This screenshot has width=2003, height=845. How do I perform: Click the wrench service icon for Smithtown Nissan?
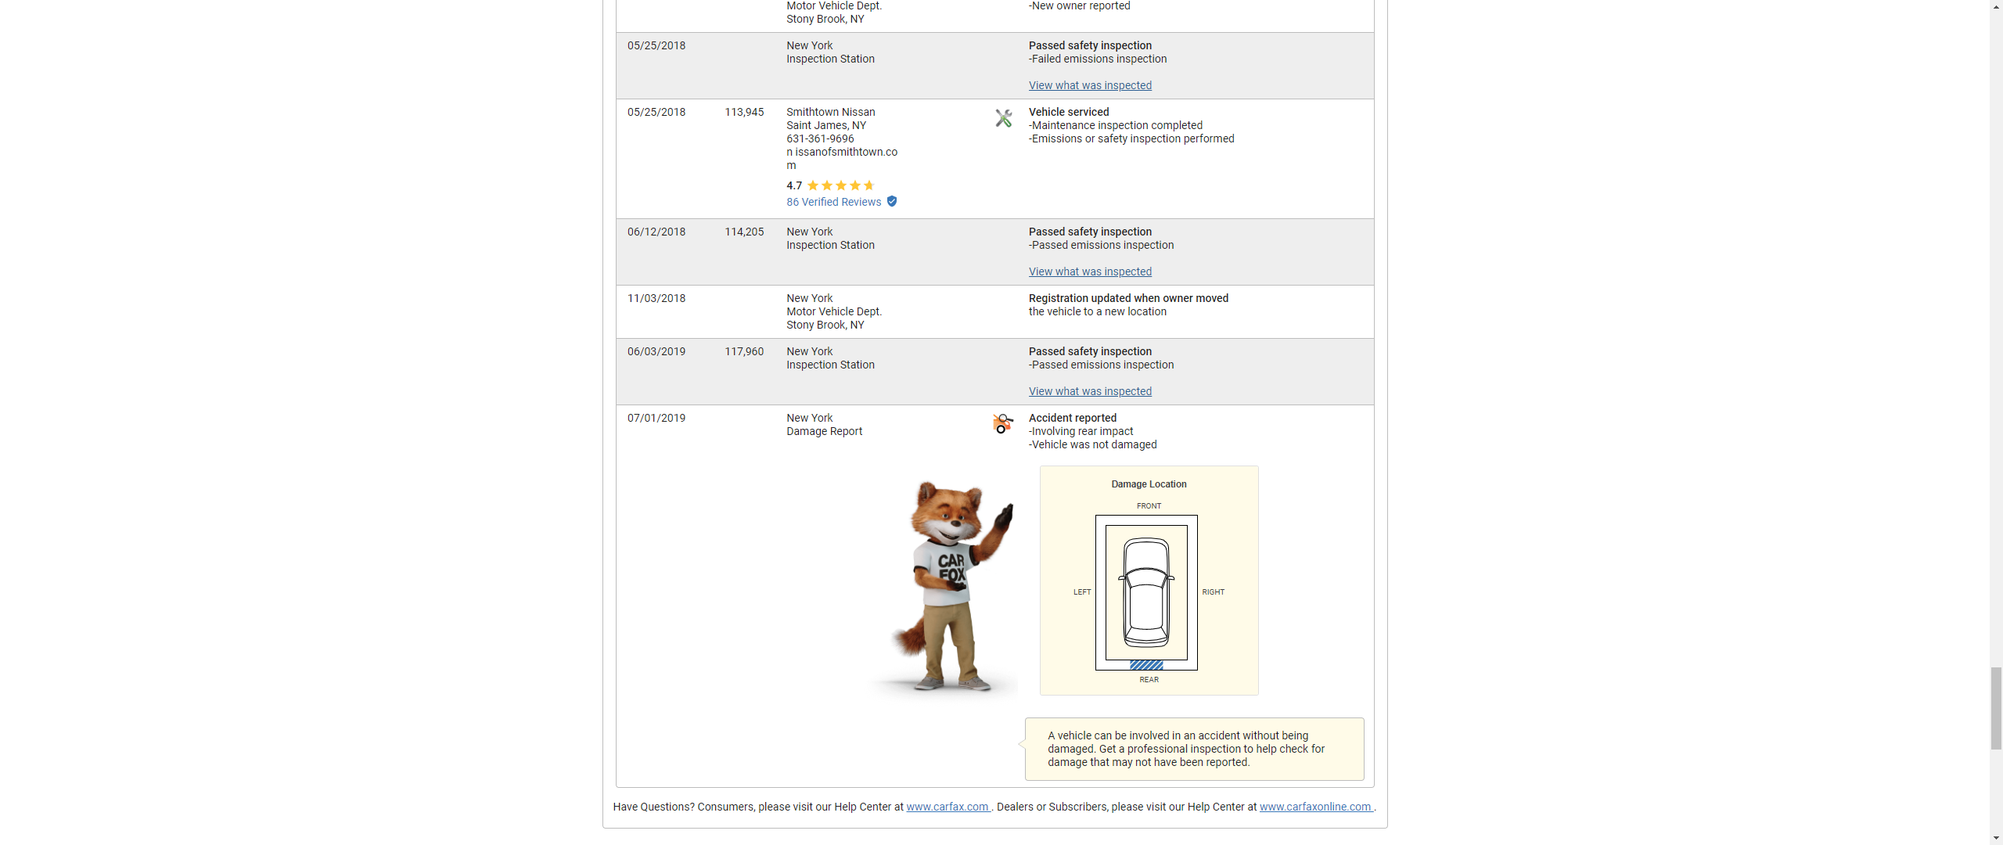(x=1003, y=118)
